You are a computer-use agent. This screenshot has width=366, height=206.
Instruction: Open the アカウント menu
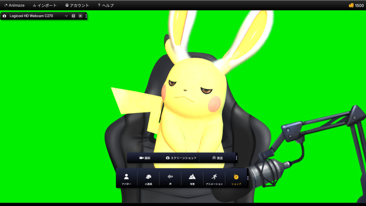pos(77,5)
